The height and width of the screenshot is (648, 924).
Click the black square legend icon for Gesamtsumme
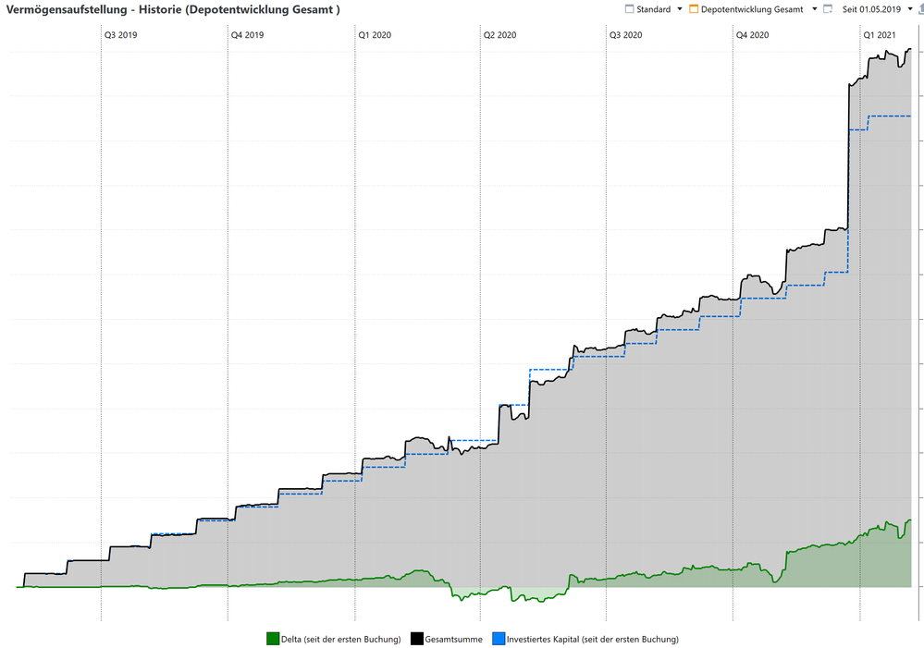click(x=415, y=639)
